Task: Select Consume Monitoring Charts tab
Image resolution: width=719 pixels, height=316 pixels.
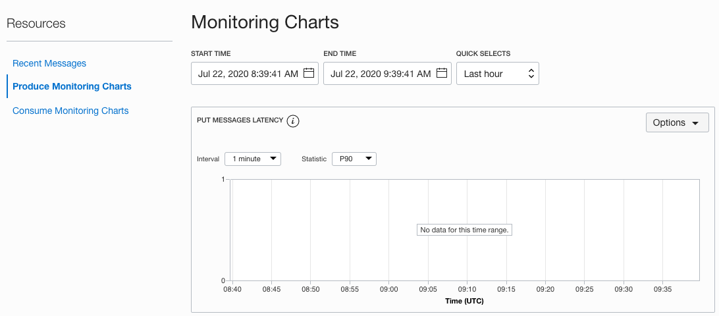Action: tap(70, 111)
